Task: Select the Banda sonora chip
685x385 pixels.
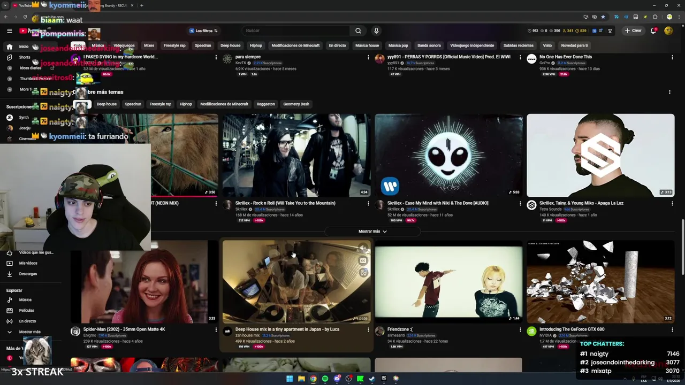Action: click(x=429, y=45)
